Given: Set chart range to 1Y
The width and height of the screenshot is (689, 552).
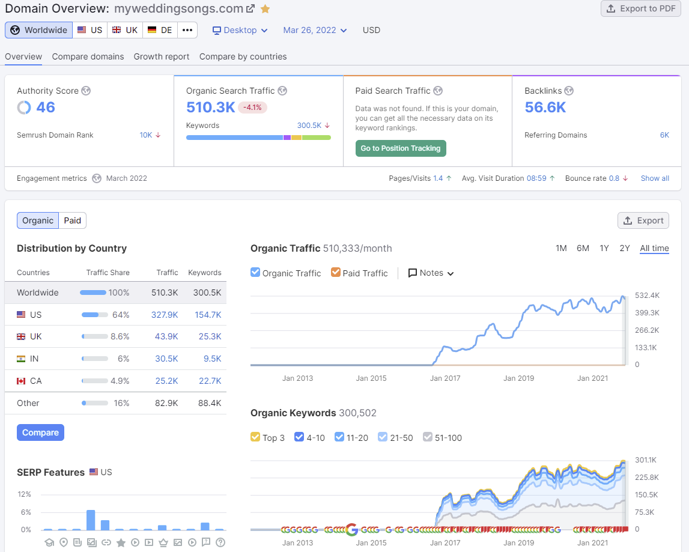Looking at the screenshot, I should click(x=604, y=248).
